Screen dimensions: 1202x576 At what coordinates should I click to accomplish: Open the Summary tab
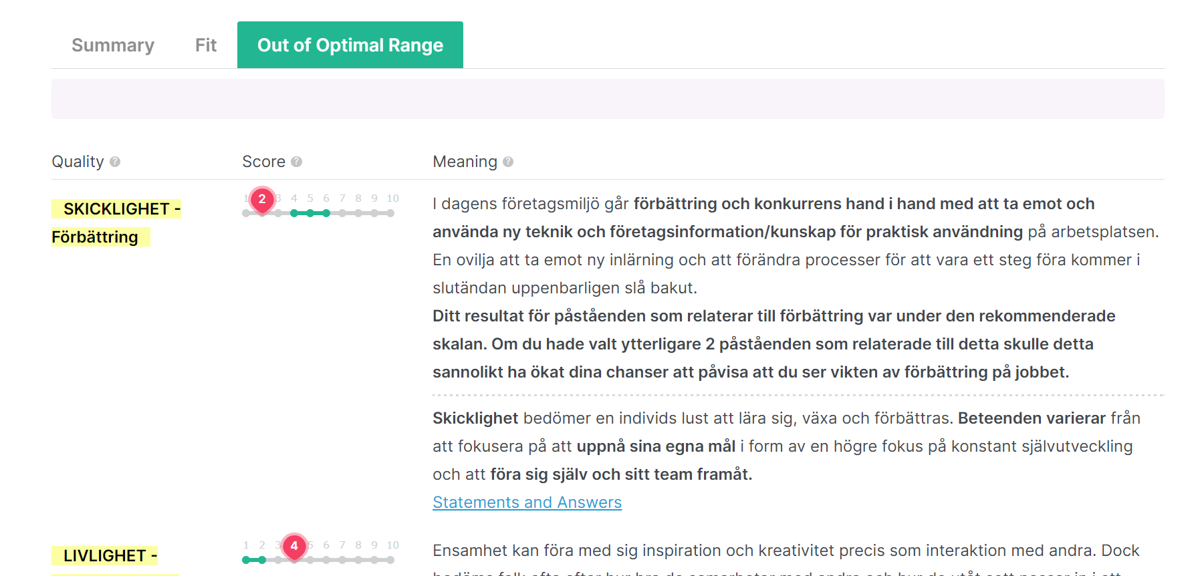[x=113, y=45]
